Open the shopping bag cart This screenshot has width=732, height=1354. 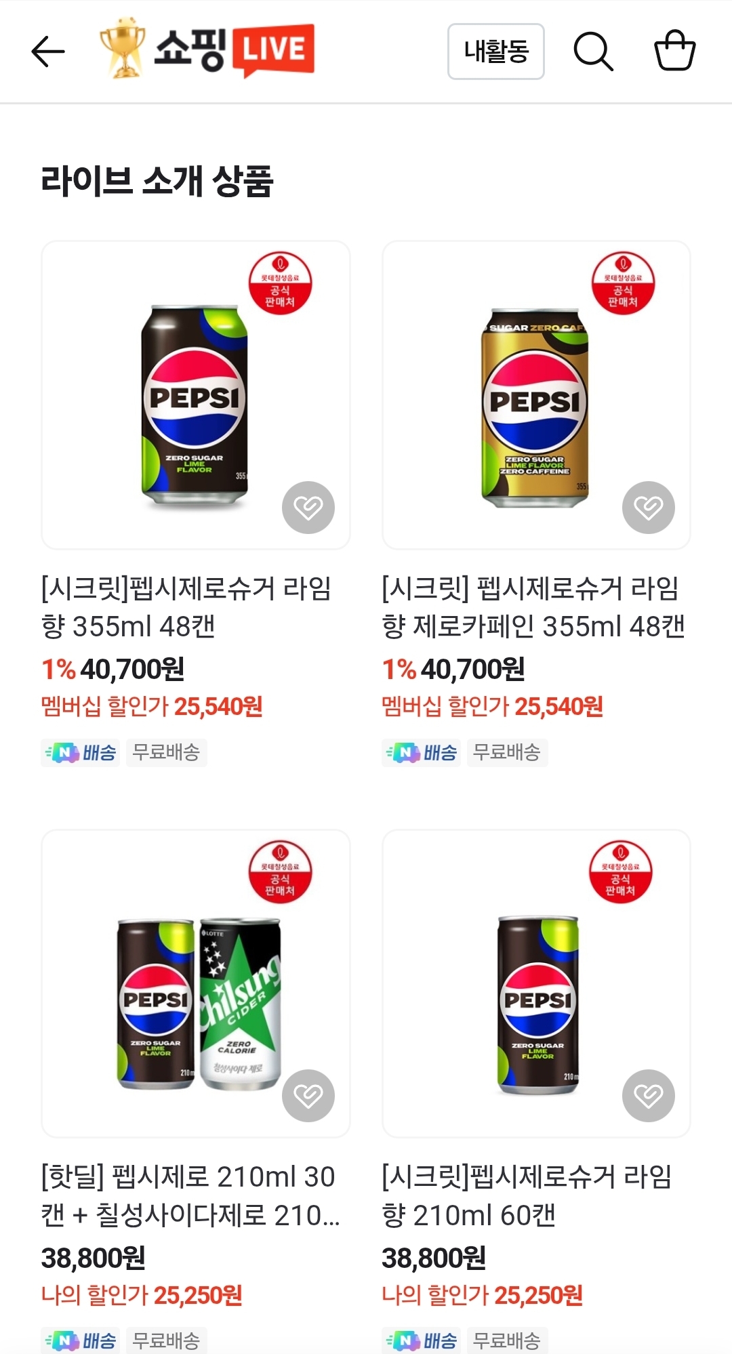tap(674, 51)
